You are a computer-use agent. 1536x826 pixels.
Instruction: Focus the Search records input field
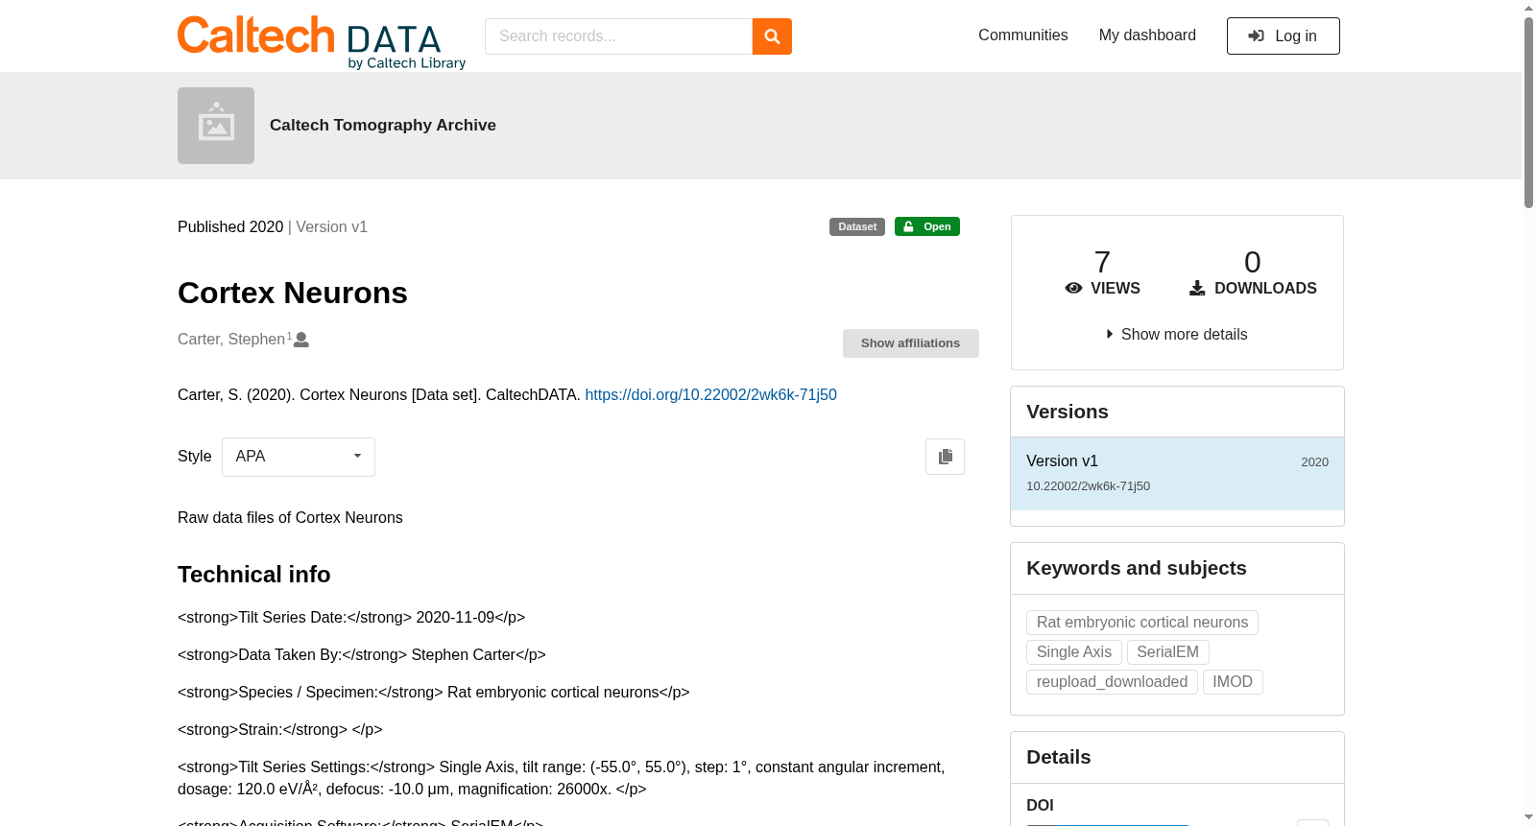[618, 36]
